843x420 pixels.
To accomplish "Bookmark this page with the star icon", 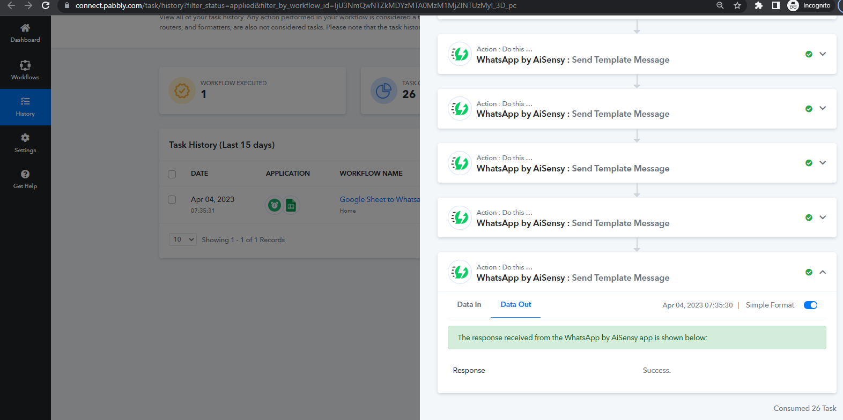I will [737, 5].
